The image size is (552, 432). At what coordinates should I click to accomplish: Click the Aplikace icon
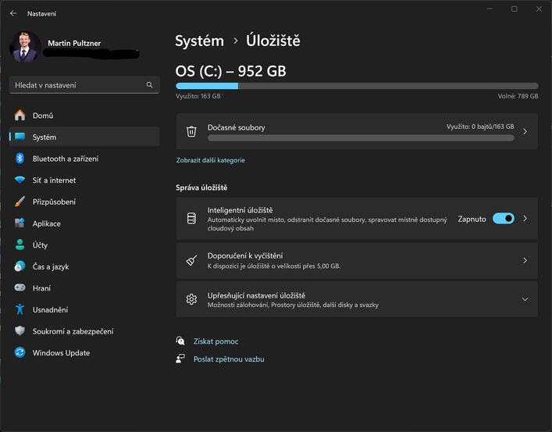20,223
